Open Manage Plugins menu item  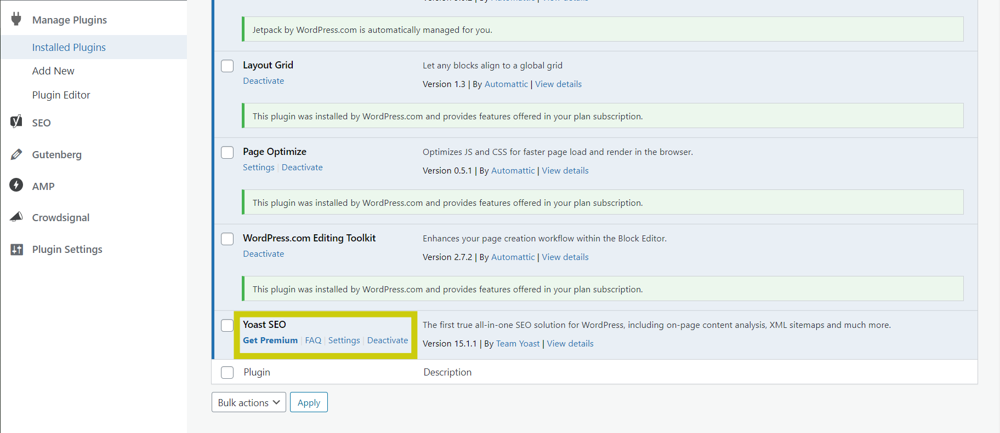(x=70, y=20)
